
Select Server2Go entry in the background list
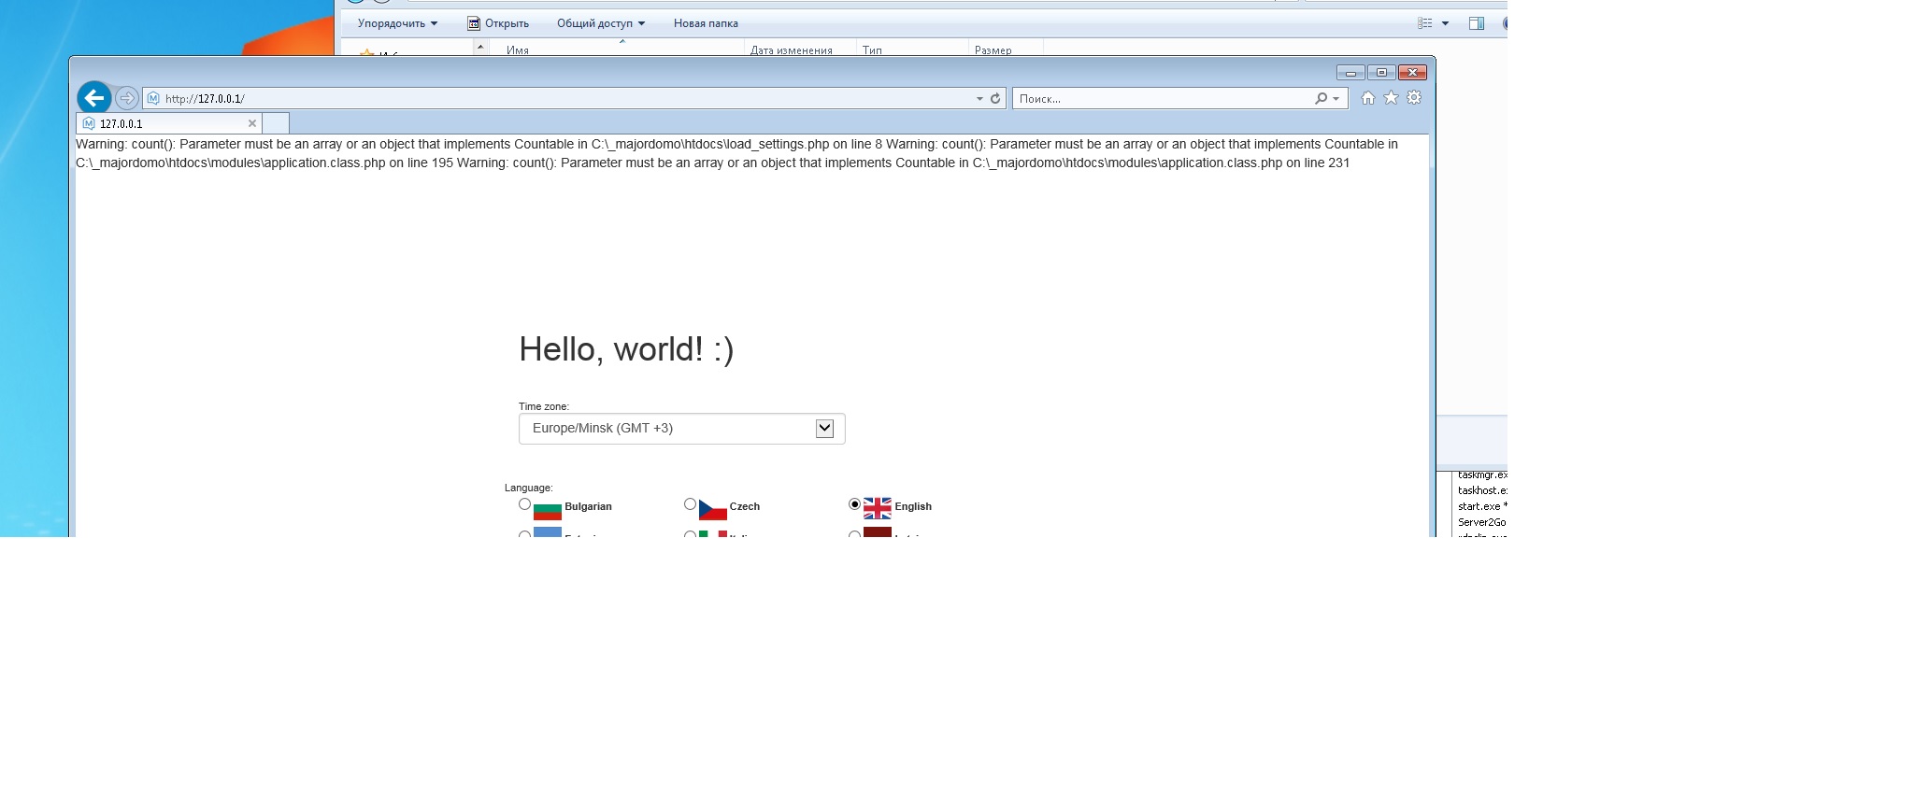(1482, 522)
